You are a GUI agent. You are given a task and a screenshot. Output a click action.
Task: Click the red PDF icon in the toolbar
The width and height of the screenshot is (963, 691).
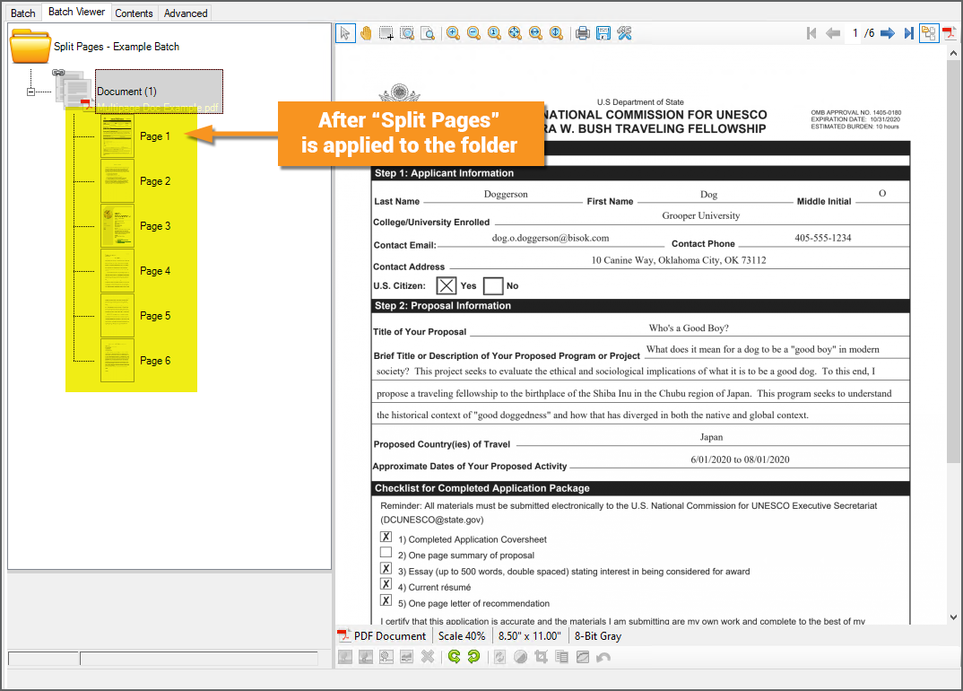point(950,33)
